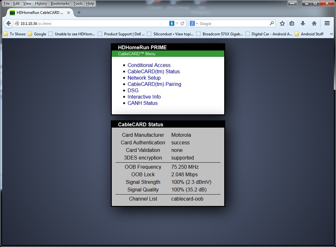336x247 pixels.
Task: Open the CableCARD(tm) Pairing link
Action: (154, 84)
